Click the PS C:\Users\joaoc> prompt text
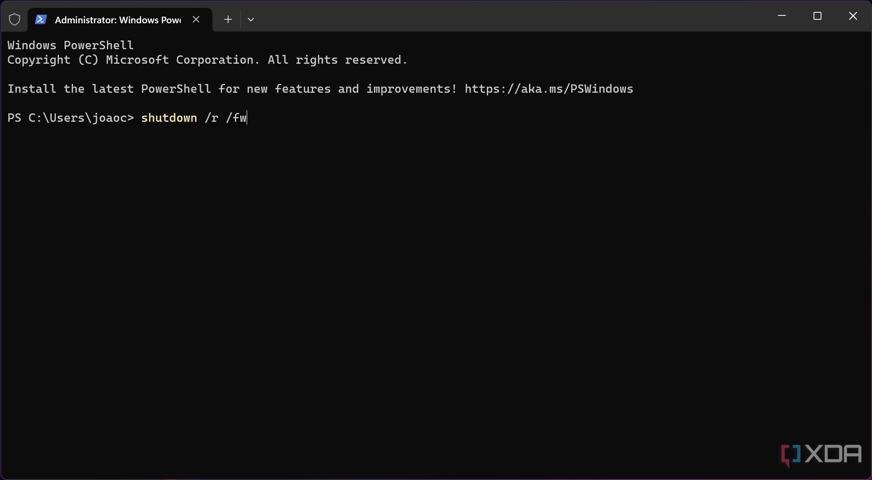872x480 pixels. pos(70,118)
